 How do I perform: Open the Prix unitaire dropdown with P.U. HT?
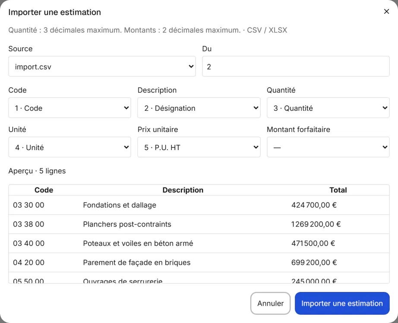click(199, 147)
